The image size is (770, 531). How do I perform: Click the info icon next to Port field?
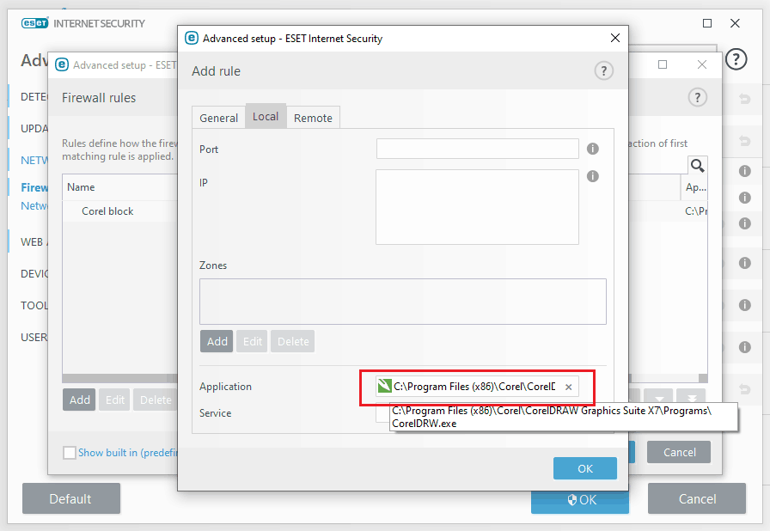pyautogui.click(x=593, y=148)
